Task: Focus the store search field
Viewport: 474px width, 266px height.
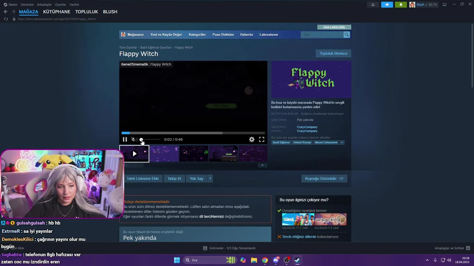Action: (322, 35)
